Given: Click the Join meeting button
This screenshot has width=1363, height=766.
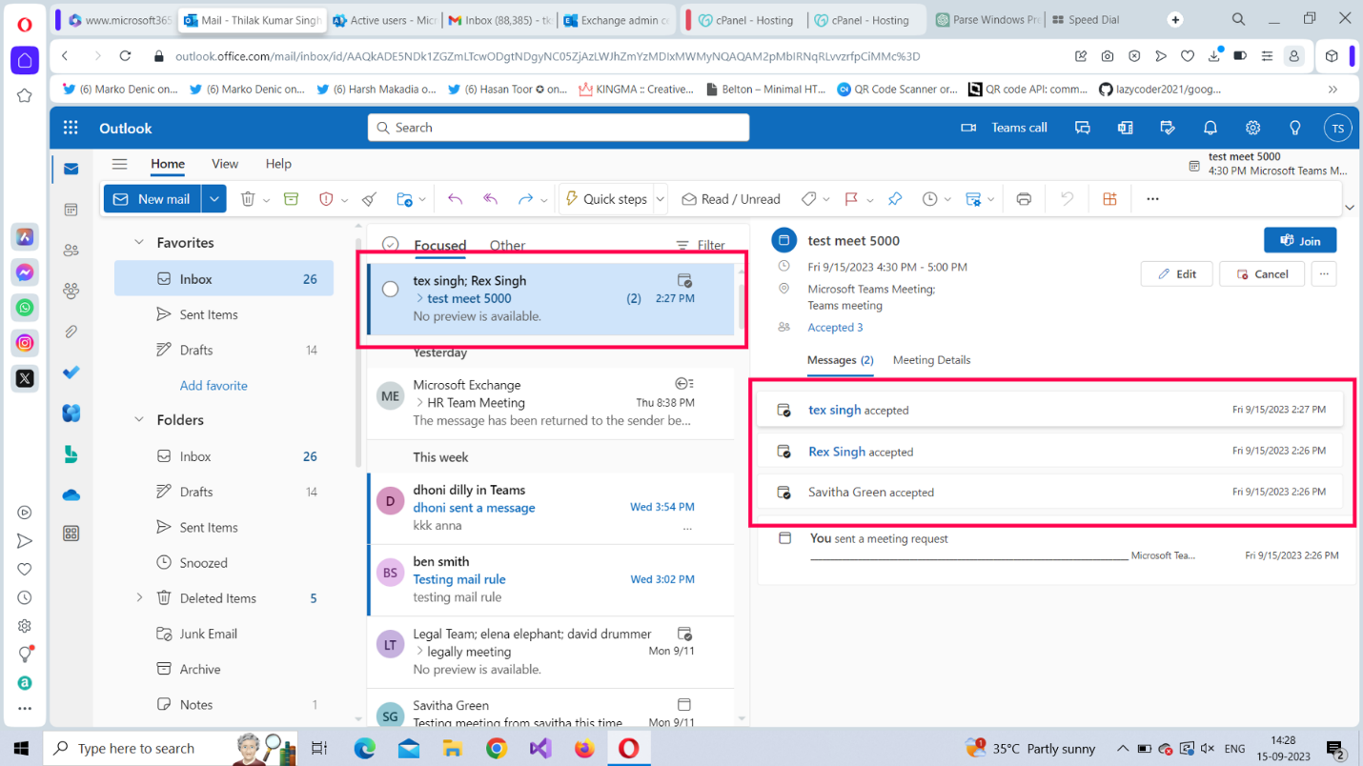Looking at the screenshot, I should click(x=1299, y=241).
